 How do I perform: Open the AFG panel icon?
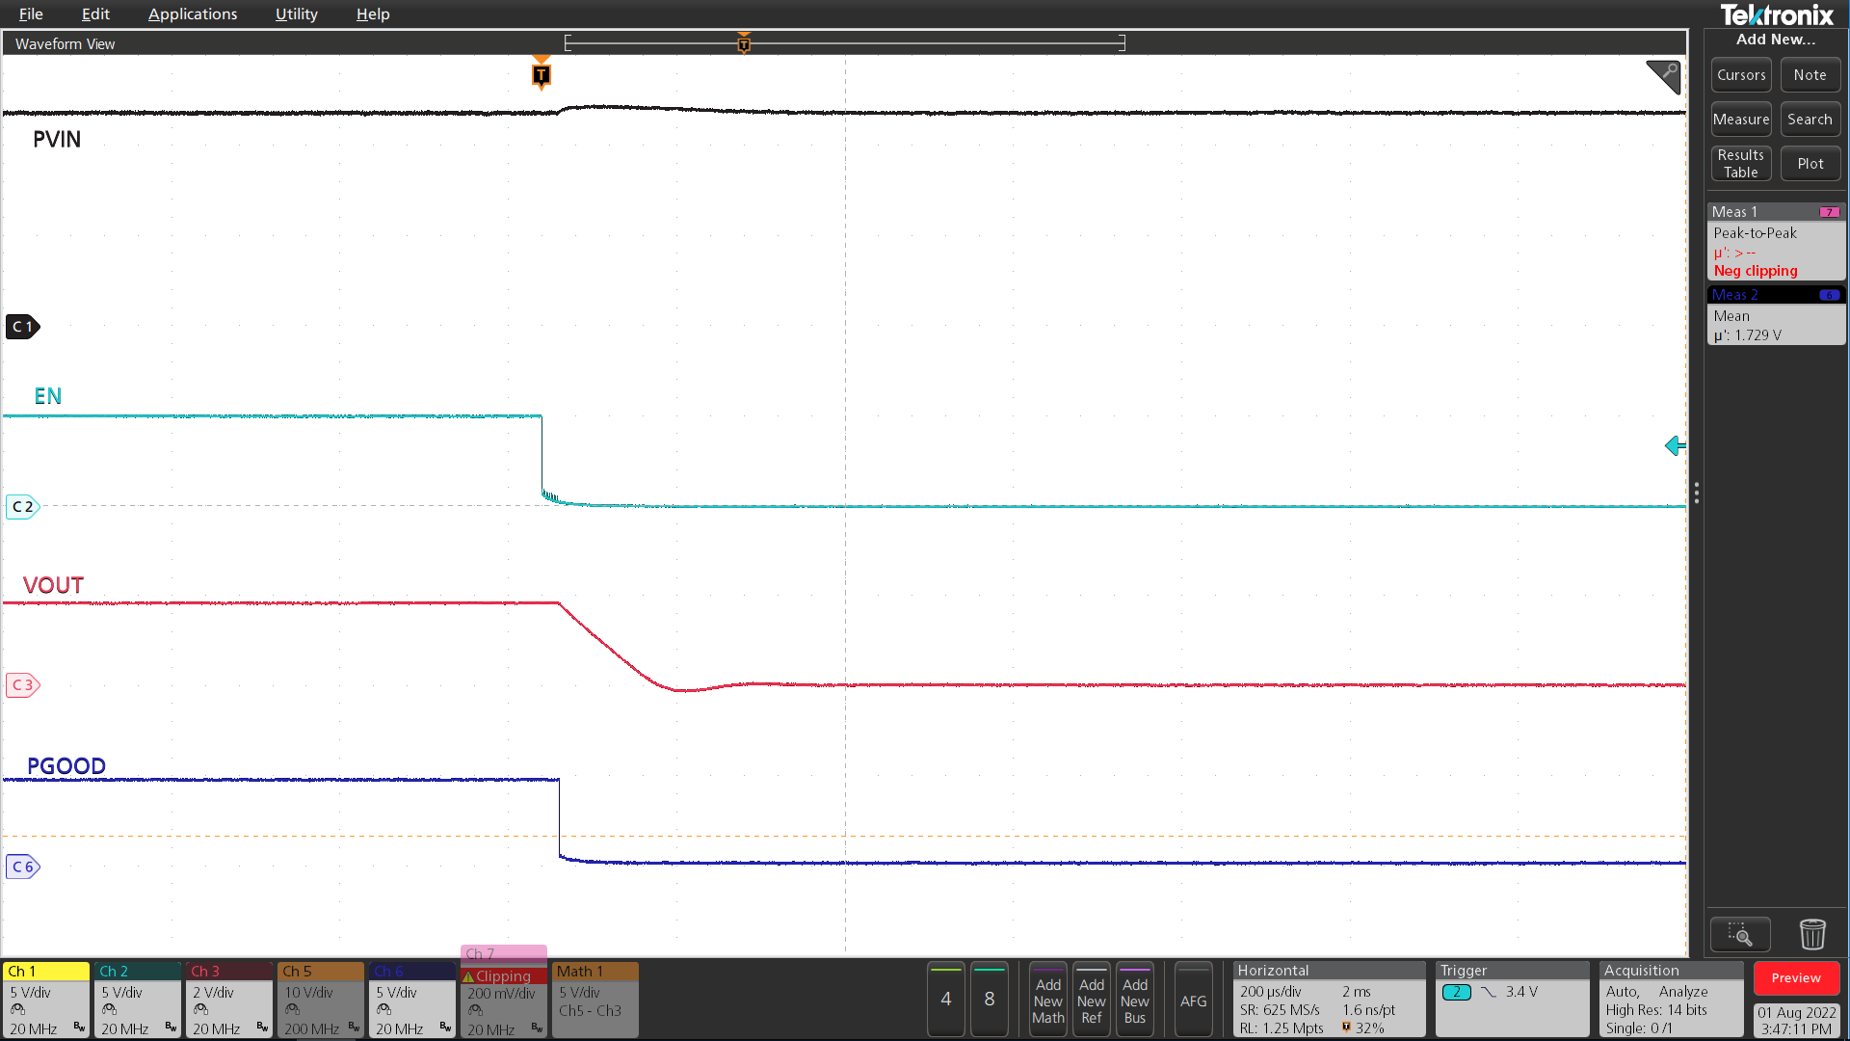click(x=1194, y=1000)
